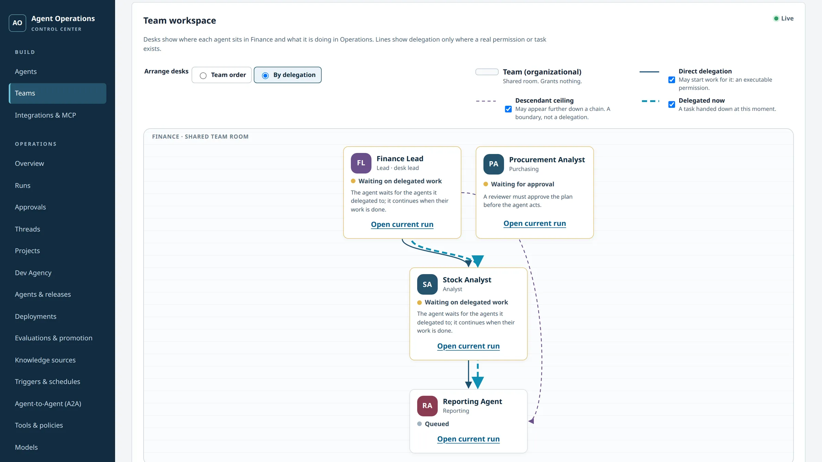Click the SA avatar on Stock Analyst

tap(427, 284)
